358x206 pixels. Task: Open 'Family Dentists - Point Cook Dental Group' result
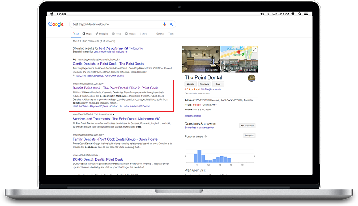pyautogui.click(x=115, y=139)
